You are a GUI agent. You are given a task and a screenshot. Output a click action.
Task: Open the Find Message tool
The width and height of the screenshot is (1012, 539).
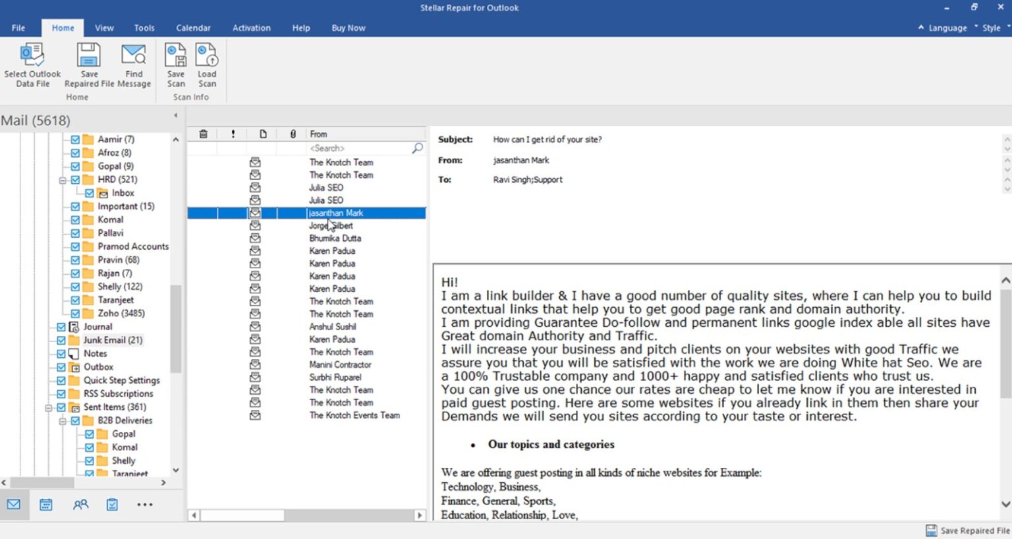click(x=133, y=64)
